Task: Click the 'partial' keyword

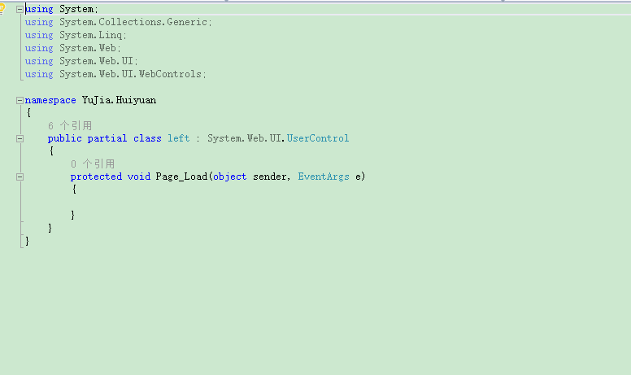Action: [x=107, y=138]
